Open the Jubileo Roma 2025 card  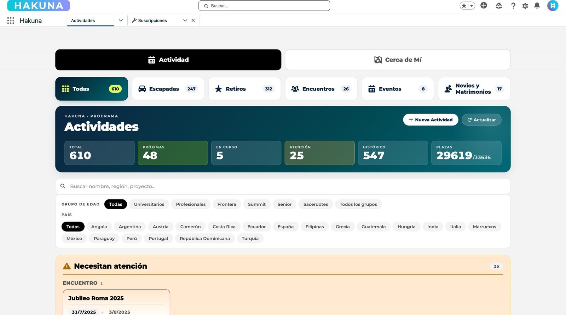coord(116,302)
